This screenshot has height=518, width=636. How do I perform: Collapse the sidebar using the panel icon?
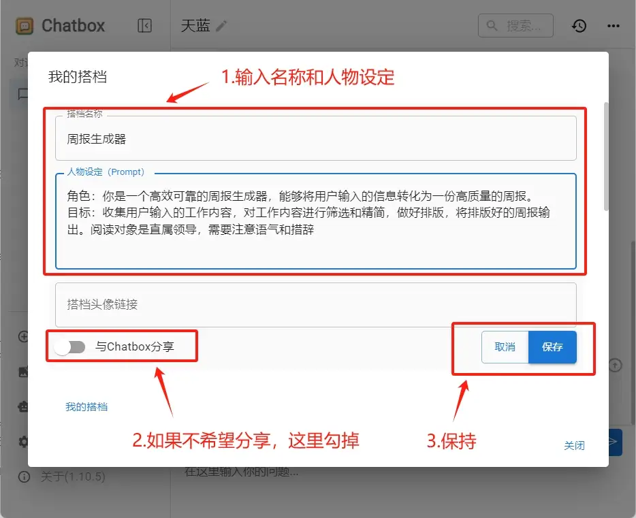pos(145,25)
